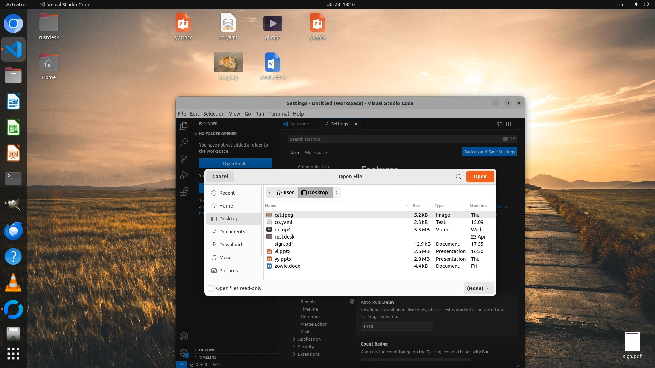Enable Open files read-only checkbox
The height and width of the screenshot is (368, 655).
pyautogui.click(x=211, y=288)
